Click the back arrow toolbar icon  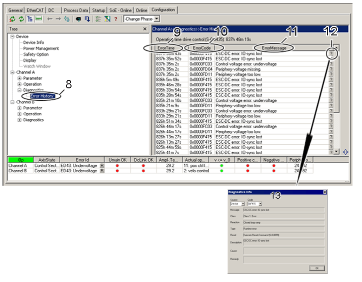[x=49, y=19]
